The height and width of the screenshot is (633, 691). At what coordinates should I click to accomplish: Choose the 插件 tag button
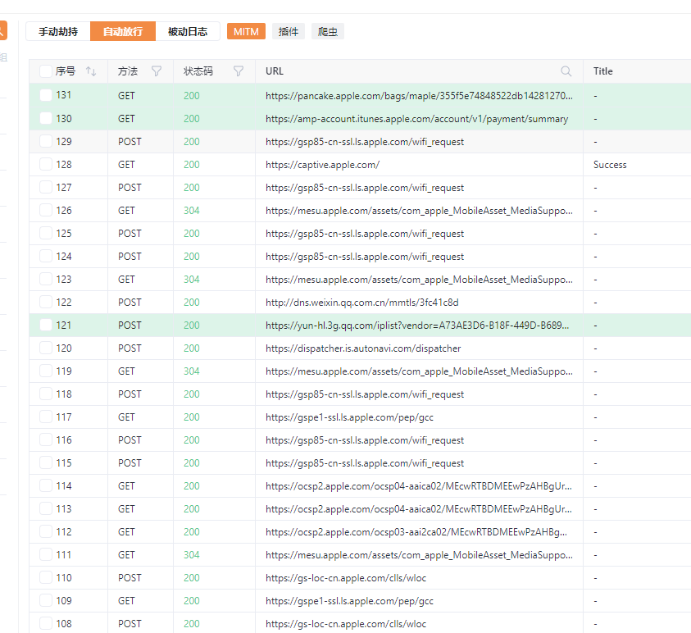289,31
